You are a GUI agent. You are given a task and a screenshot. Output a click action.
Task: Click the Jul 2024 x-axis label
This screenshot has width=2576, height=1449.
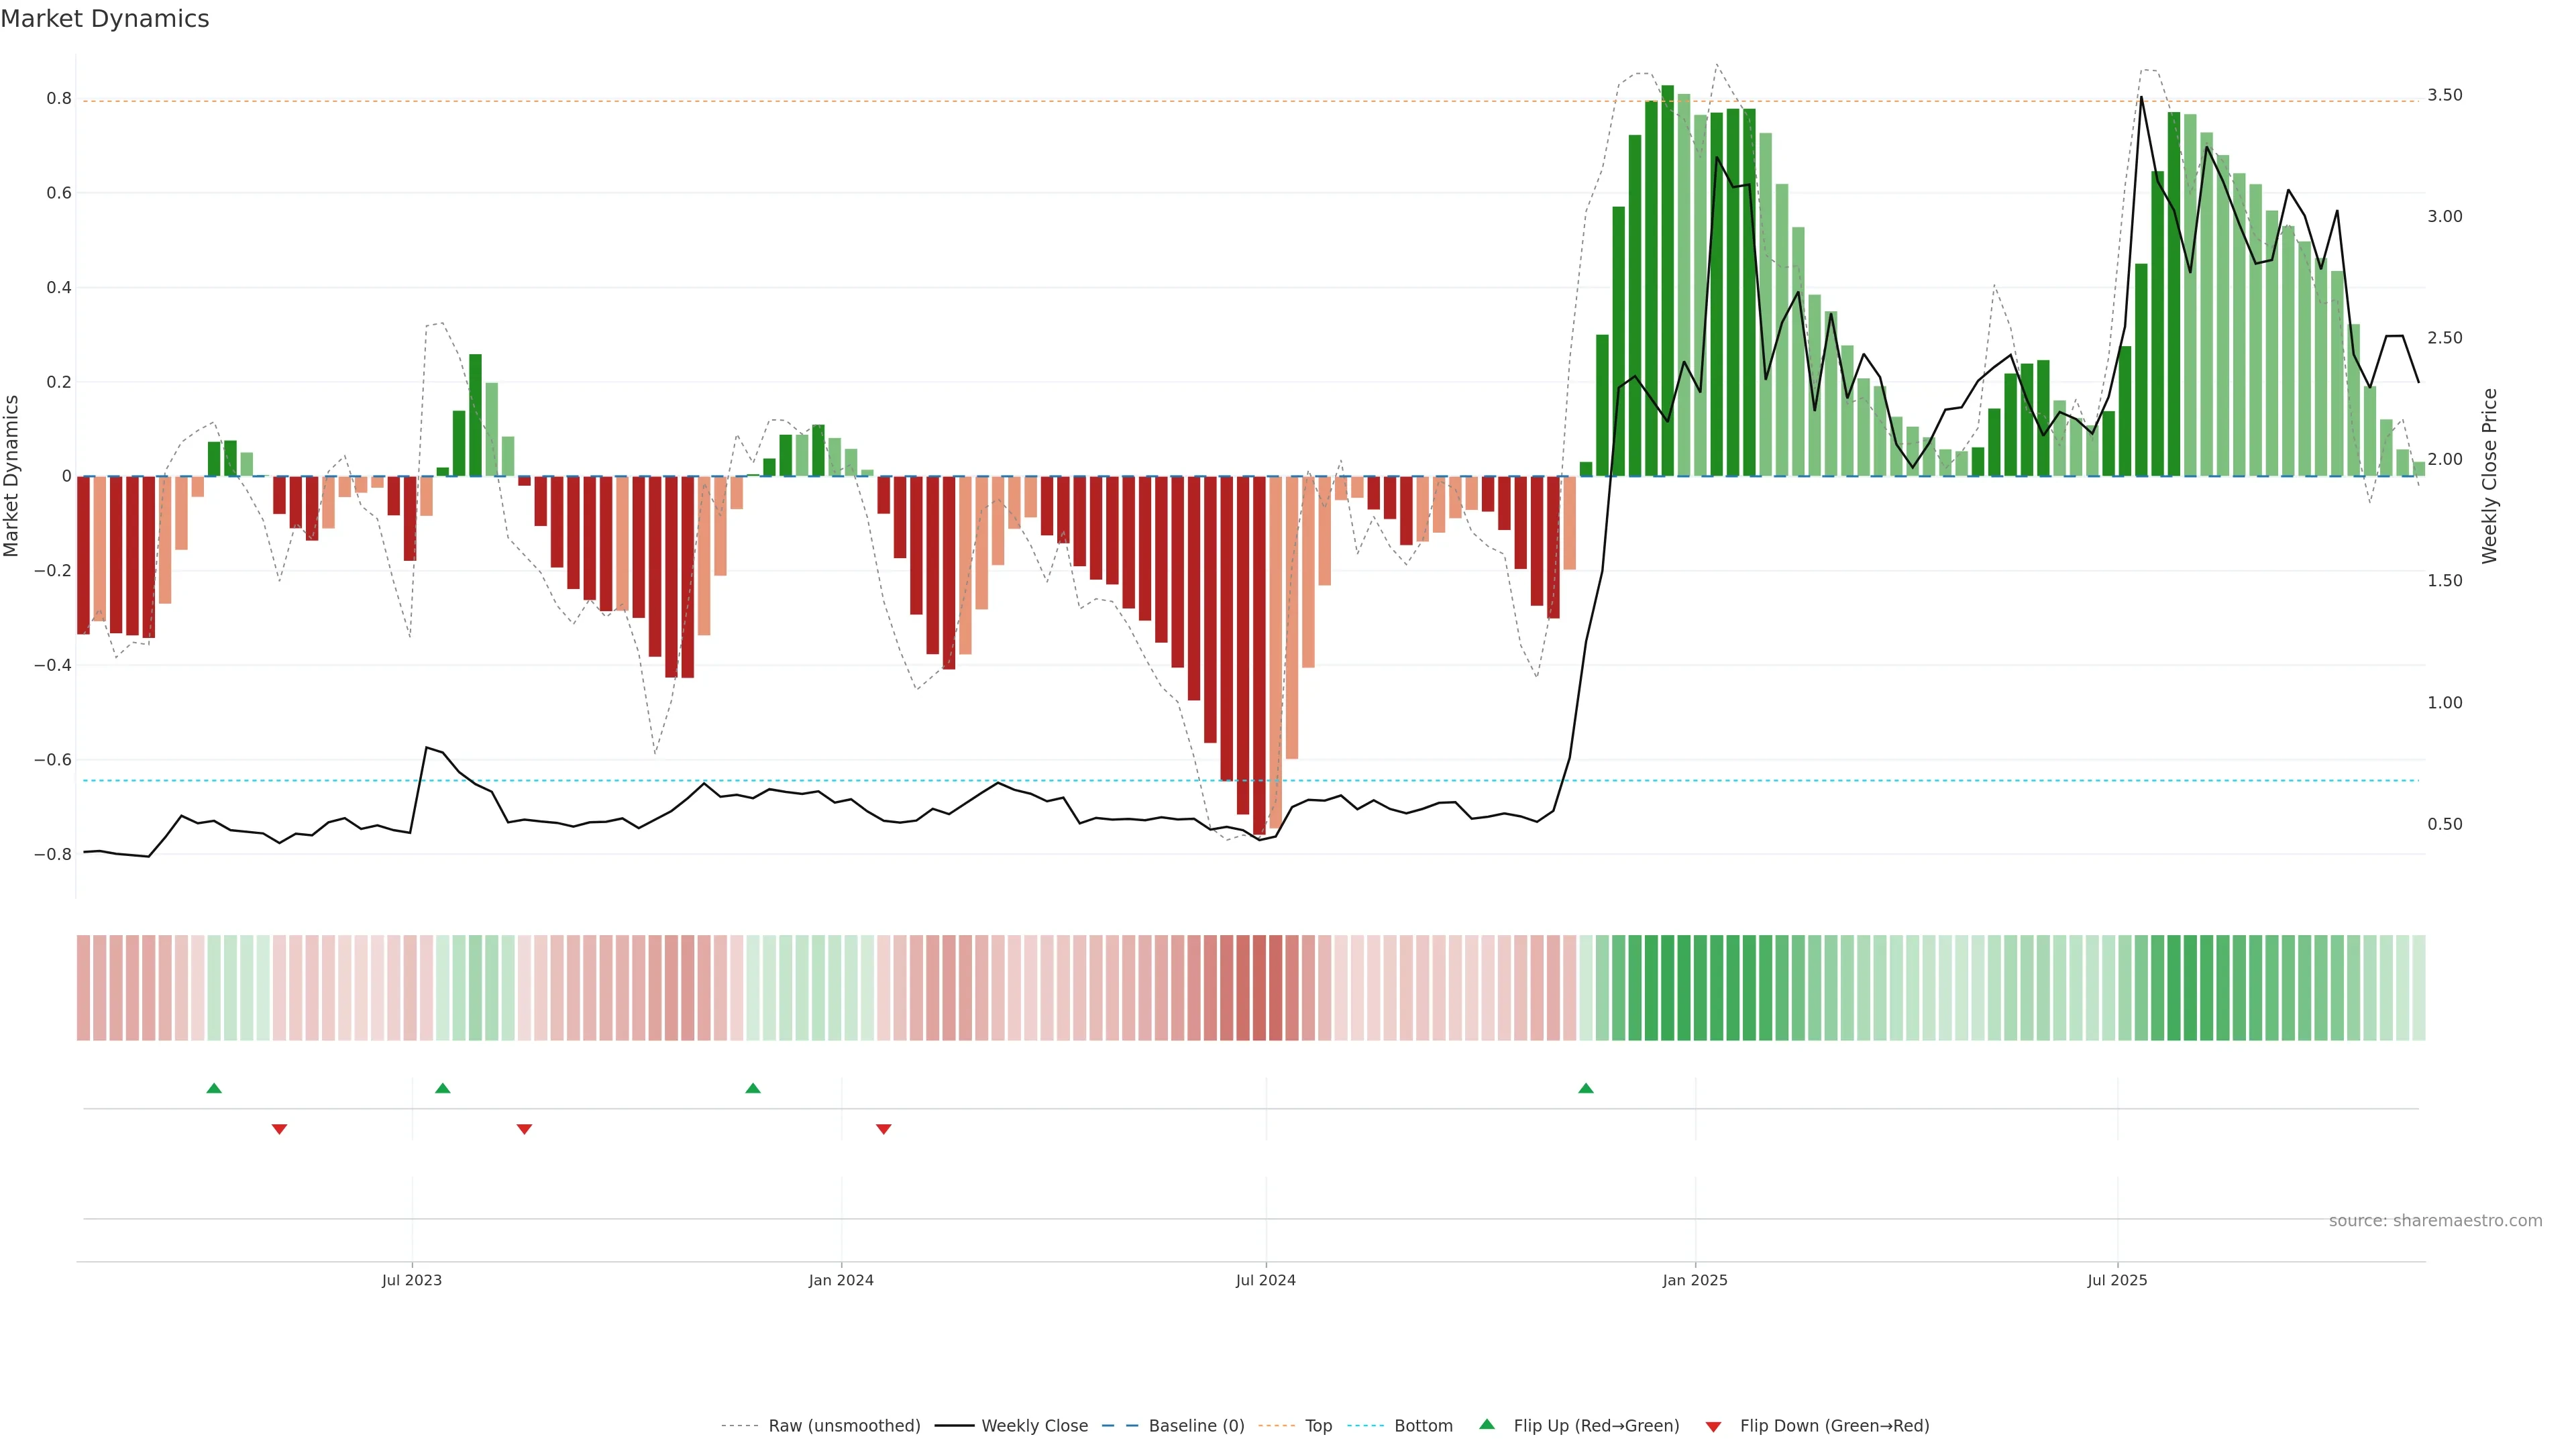point(1265,1280)
